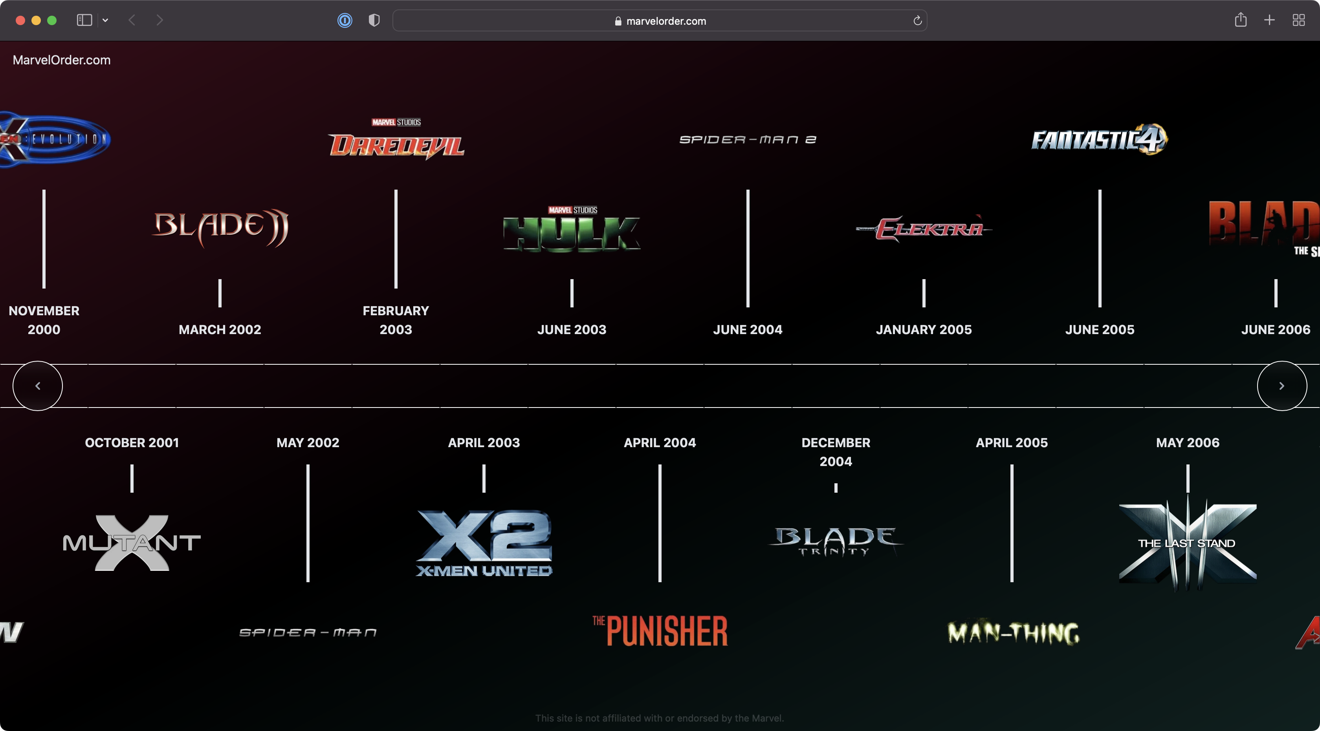Viewport: 1320px width, 731px height.
Task: Select the February 2003 date label
Action: point(396,320)
